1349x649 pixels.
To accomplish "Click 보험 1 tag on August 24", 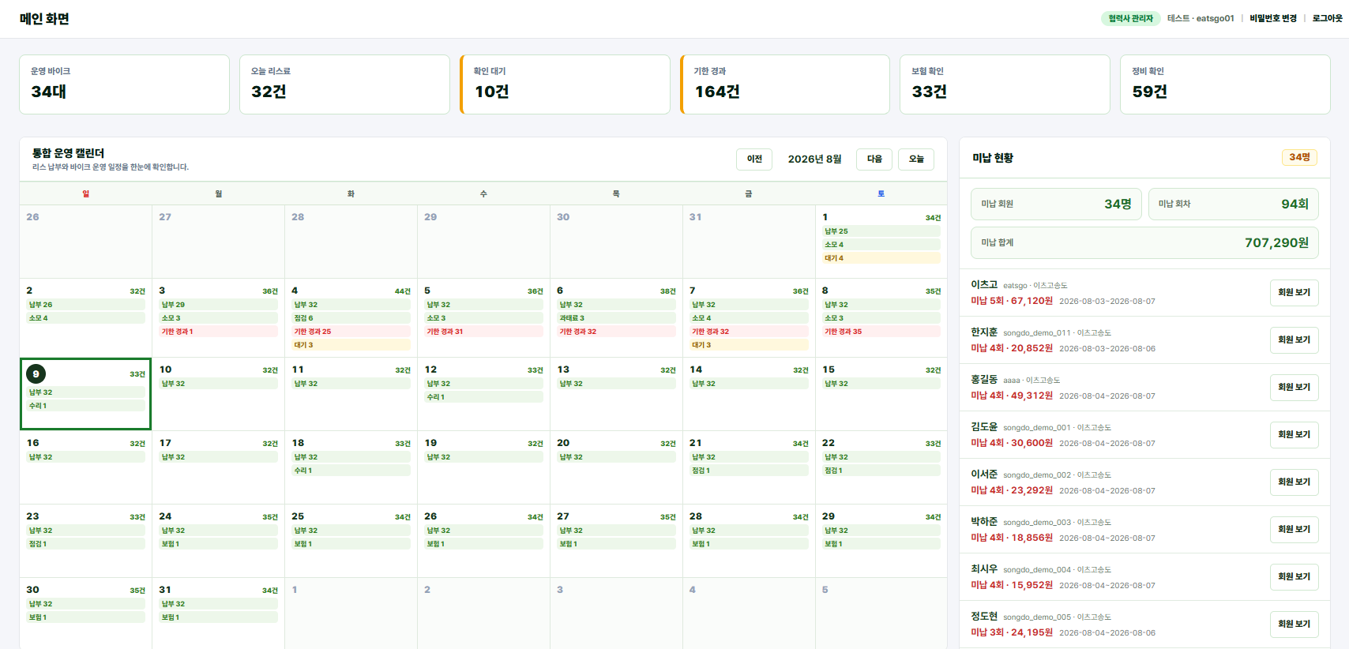I will [219, 544].
